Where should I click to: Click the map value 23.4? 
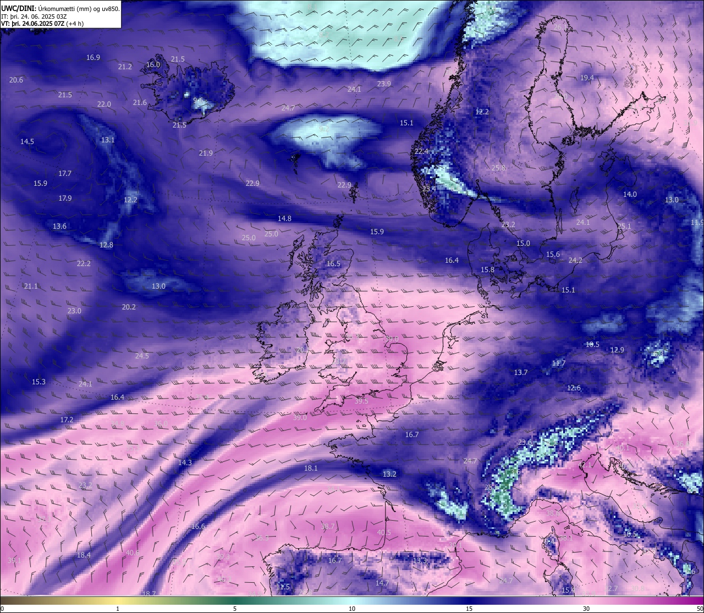(429, 189)
